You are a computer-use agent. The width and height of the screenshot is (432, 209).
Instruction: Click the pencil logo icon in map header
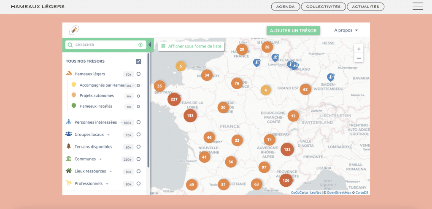(74, 30)
